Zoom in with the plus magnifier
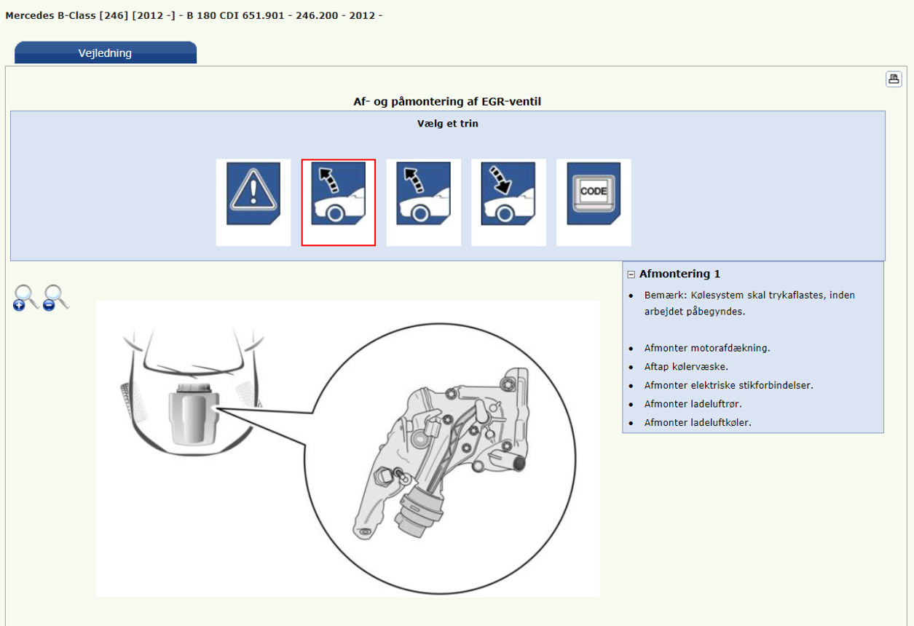Screen dimensions: 914x626 pyautogui.click(x=25, y=297)
